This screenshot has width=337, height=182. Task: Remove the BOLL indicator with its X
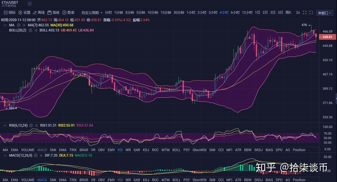[x=36, y=30]
